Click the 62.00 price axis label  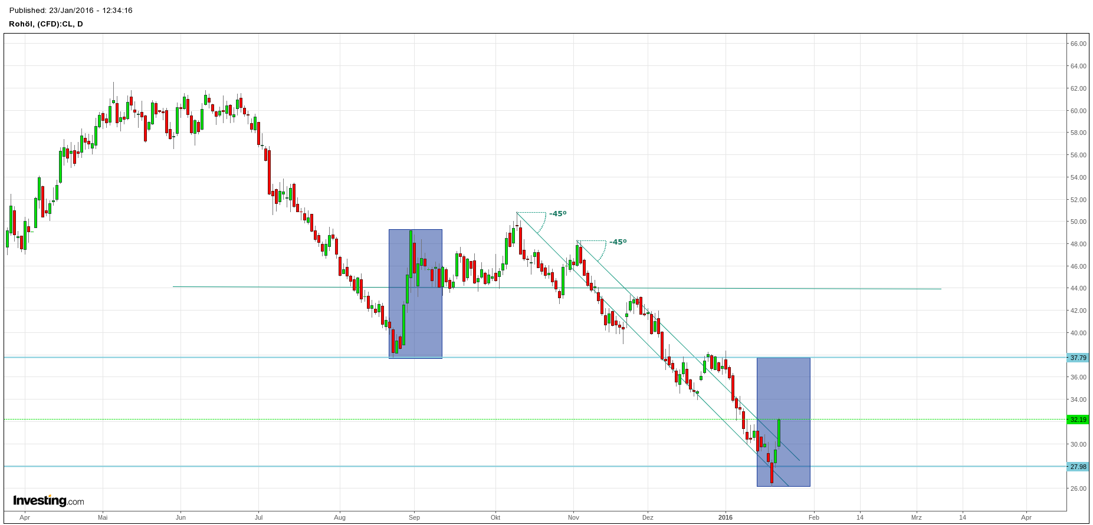tap(1078, 88)
